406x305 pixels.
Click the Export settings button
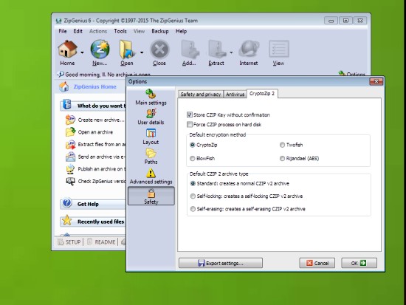point(221,263)
